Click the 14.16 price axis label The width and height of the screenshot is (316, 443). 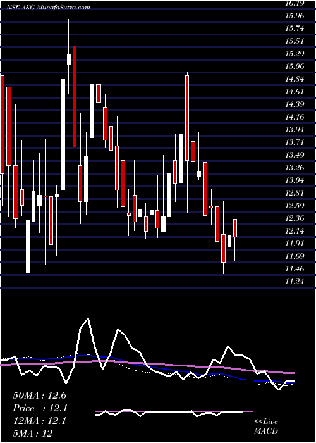(x=295, y=116)
